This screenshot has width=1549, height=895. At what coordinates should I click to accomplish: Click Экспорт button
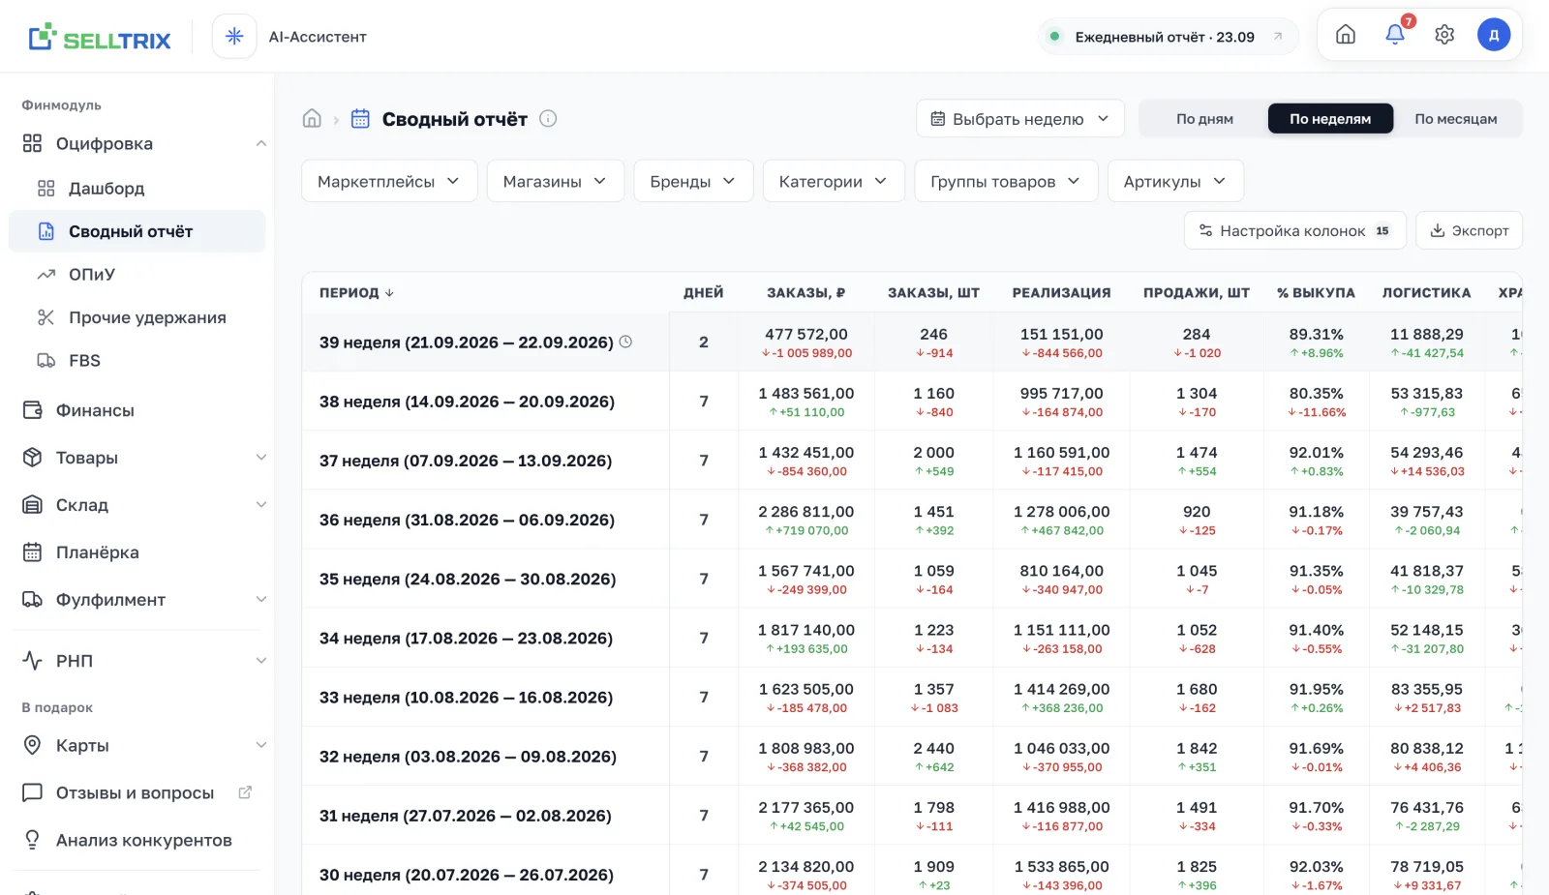tap(1469, 230)
